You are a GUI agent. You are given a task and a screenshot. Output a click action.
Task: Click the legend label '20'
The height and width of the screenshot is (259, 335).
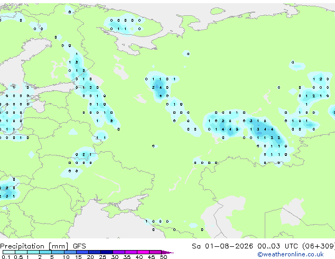[90, 257]
